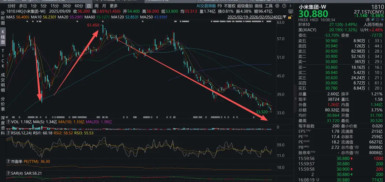Image resolution: width=385 pixels, height=182 pixels.
Task: Select the 周 weekly period
Action: pyautogui.click(x=96, y=6)
